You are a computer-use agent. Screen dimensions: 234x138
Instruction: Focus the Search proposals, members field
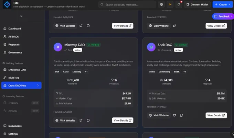(x=127, y=4)
